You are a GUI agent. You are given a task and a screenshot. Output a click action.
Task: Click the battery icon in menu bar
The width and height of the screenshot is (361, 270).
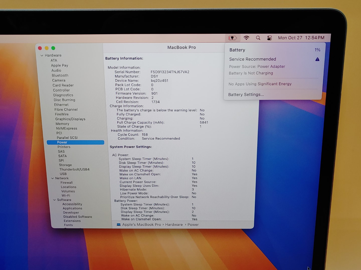(x=232, y=38)
